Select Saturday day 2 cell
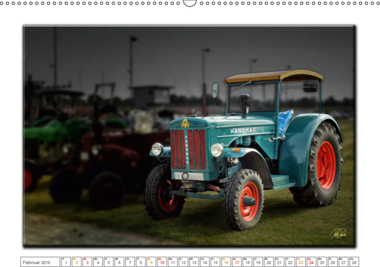This screenshot has width=380, height=267. 76,262
